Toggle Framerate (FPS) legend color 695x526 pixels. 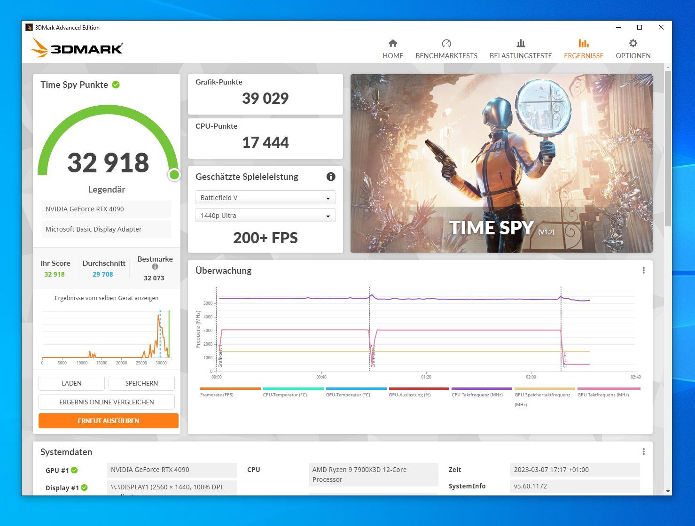click(230, 389)
